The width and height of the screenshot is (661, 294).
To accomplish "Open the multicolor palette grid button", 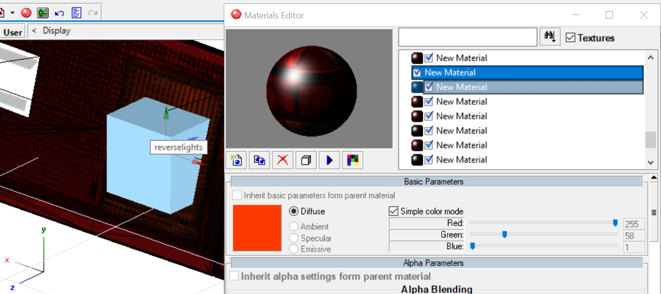I will 353,160.
